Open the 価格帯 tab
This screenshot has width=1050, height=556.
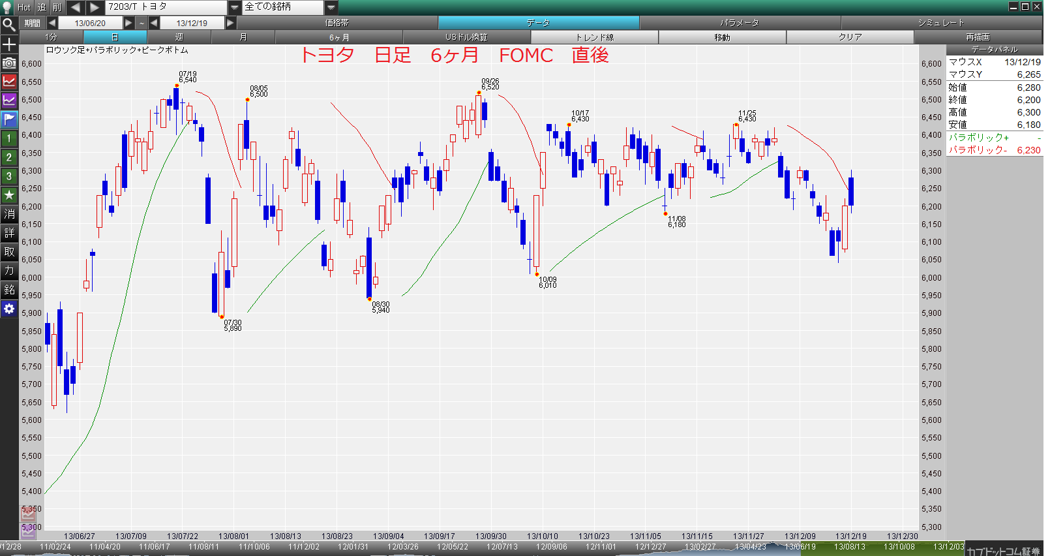coord(337,23)
